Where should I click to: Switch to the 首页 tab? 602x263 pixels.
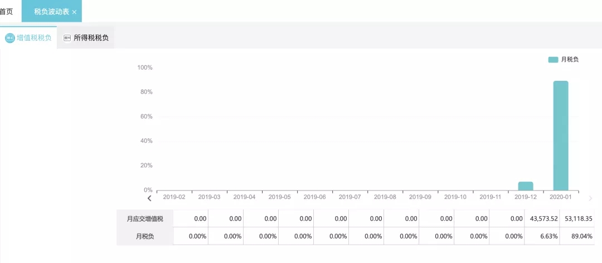pyautogui.click(x=7, y=11)
